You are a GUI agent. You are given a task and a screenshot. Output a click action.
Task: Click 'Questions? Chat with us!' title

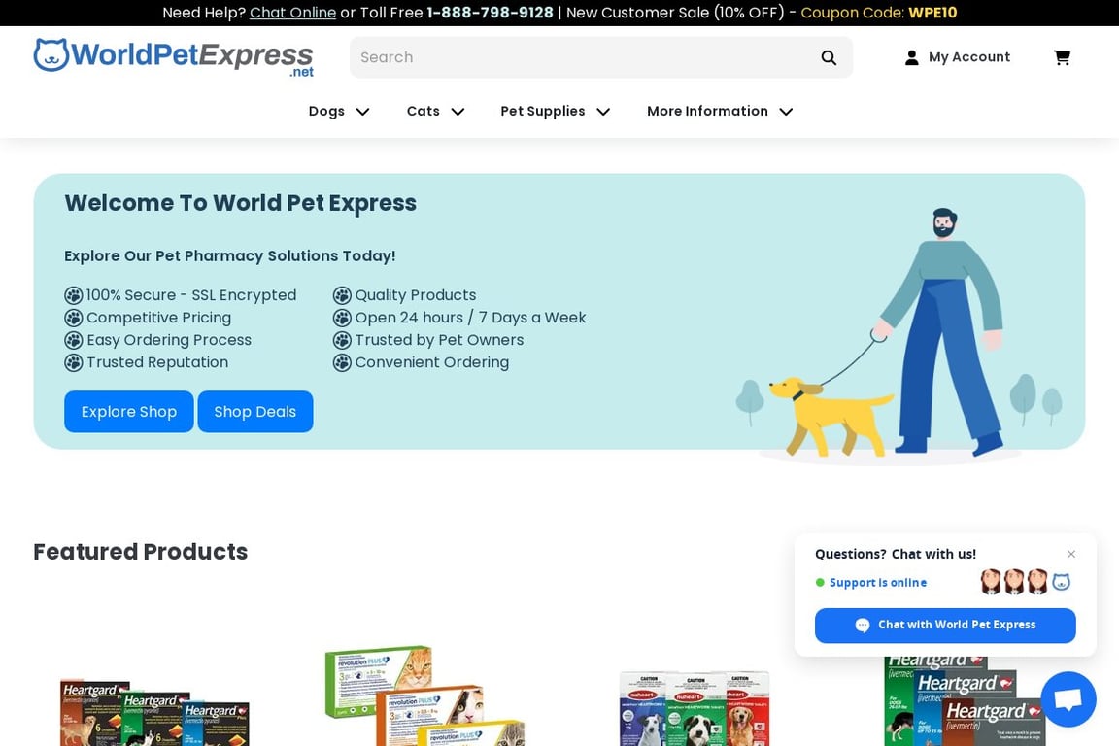coord(895,554)
